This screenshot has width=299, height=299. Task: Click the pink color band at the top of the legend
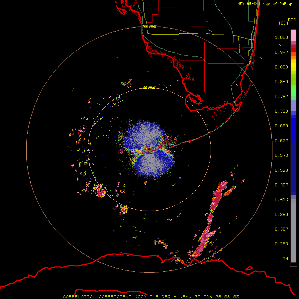coord(293,35)
